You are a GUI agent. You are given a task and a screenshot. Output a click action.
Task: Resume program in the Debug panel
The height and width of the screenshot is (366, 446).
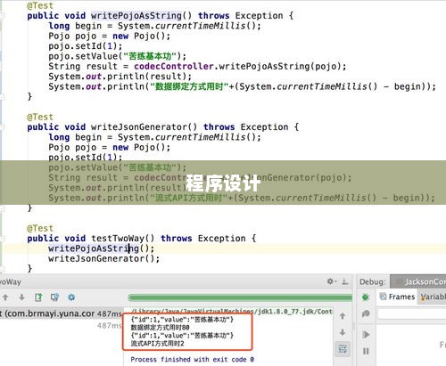[366, 335]
